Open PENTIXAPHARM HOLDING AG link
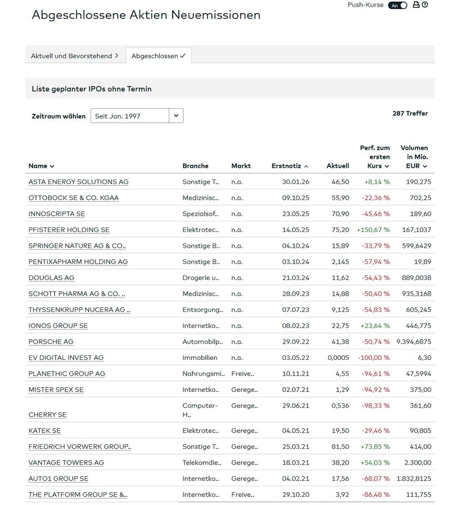 point(78,262)
